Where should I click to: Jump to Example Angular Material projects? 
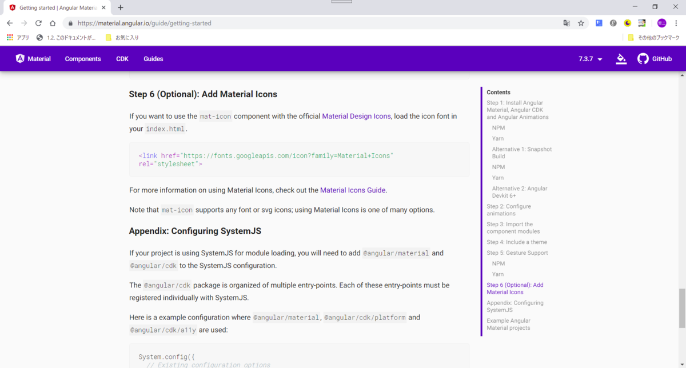(509, 324)
